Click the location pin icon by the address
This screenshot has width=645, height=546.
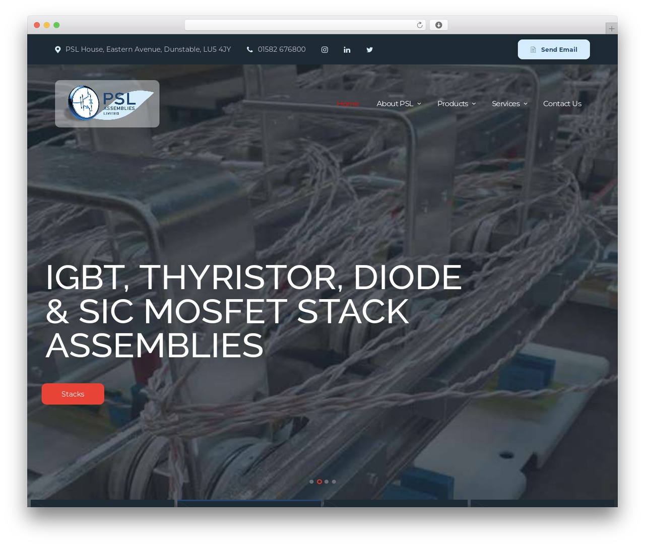tap(58, 49)
